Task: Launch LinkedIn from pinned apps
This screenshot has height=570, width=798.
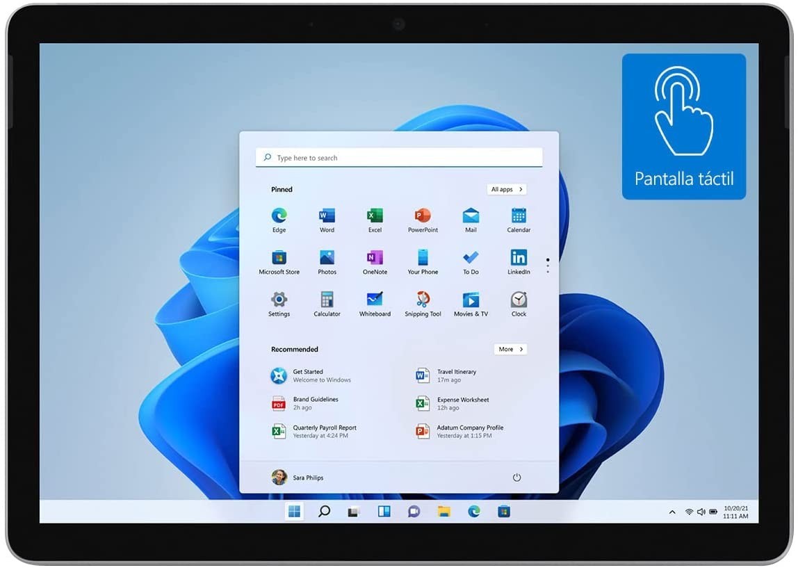Action: click(519, 262)
